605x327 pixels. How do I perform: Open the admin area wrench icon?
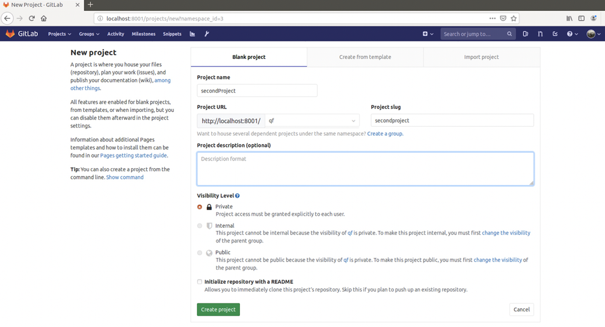pyautogui.click(x=207, y=34)
